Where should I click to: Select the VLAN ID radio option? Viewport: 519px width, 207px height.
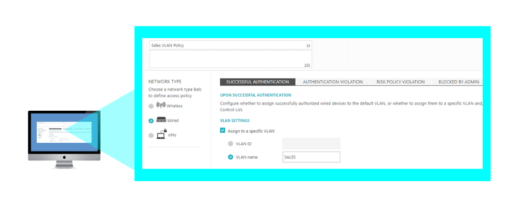(231, 144)
